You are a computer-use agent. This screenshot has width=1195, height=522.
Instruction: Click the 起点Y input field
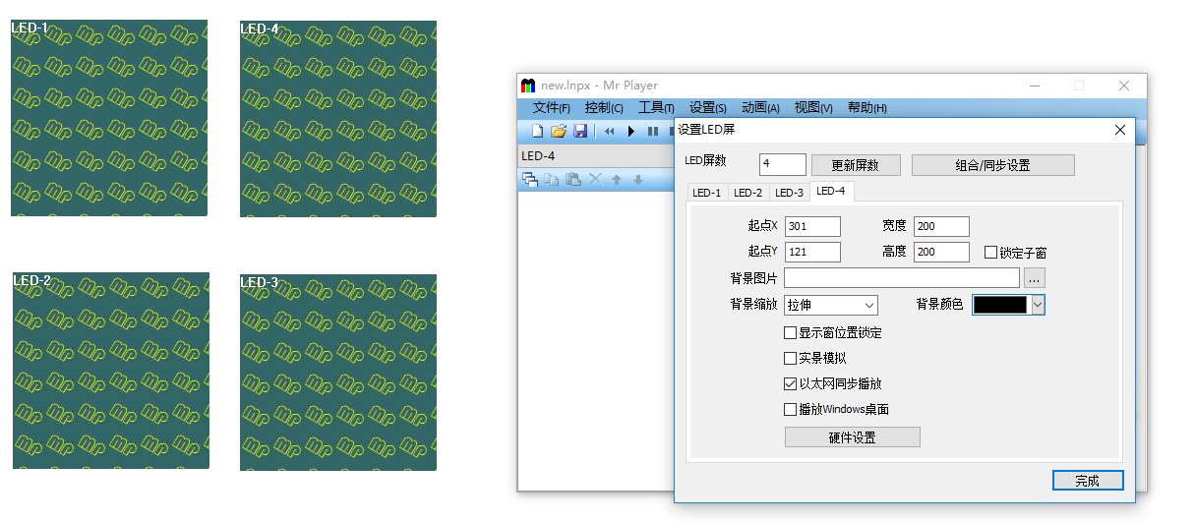click(812, 253)
